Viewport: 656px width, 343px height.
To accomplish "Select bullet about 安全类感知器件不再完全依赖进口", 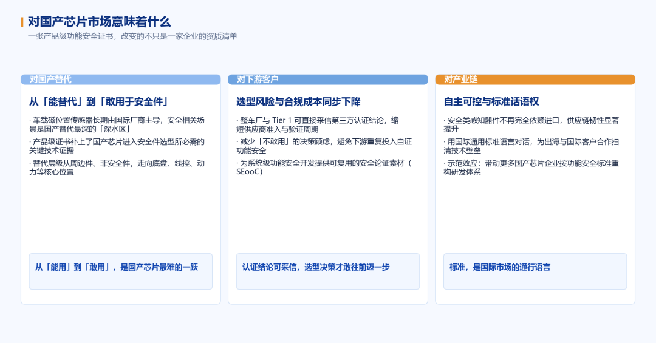I will pos(531,124).
